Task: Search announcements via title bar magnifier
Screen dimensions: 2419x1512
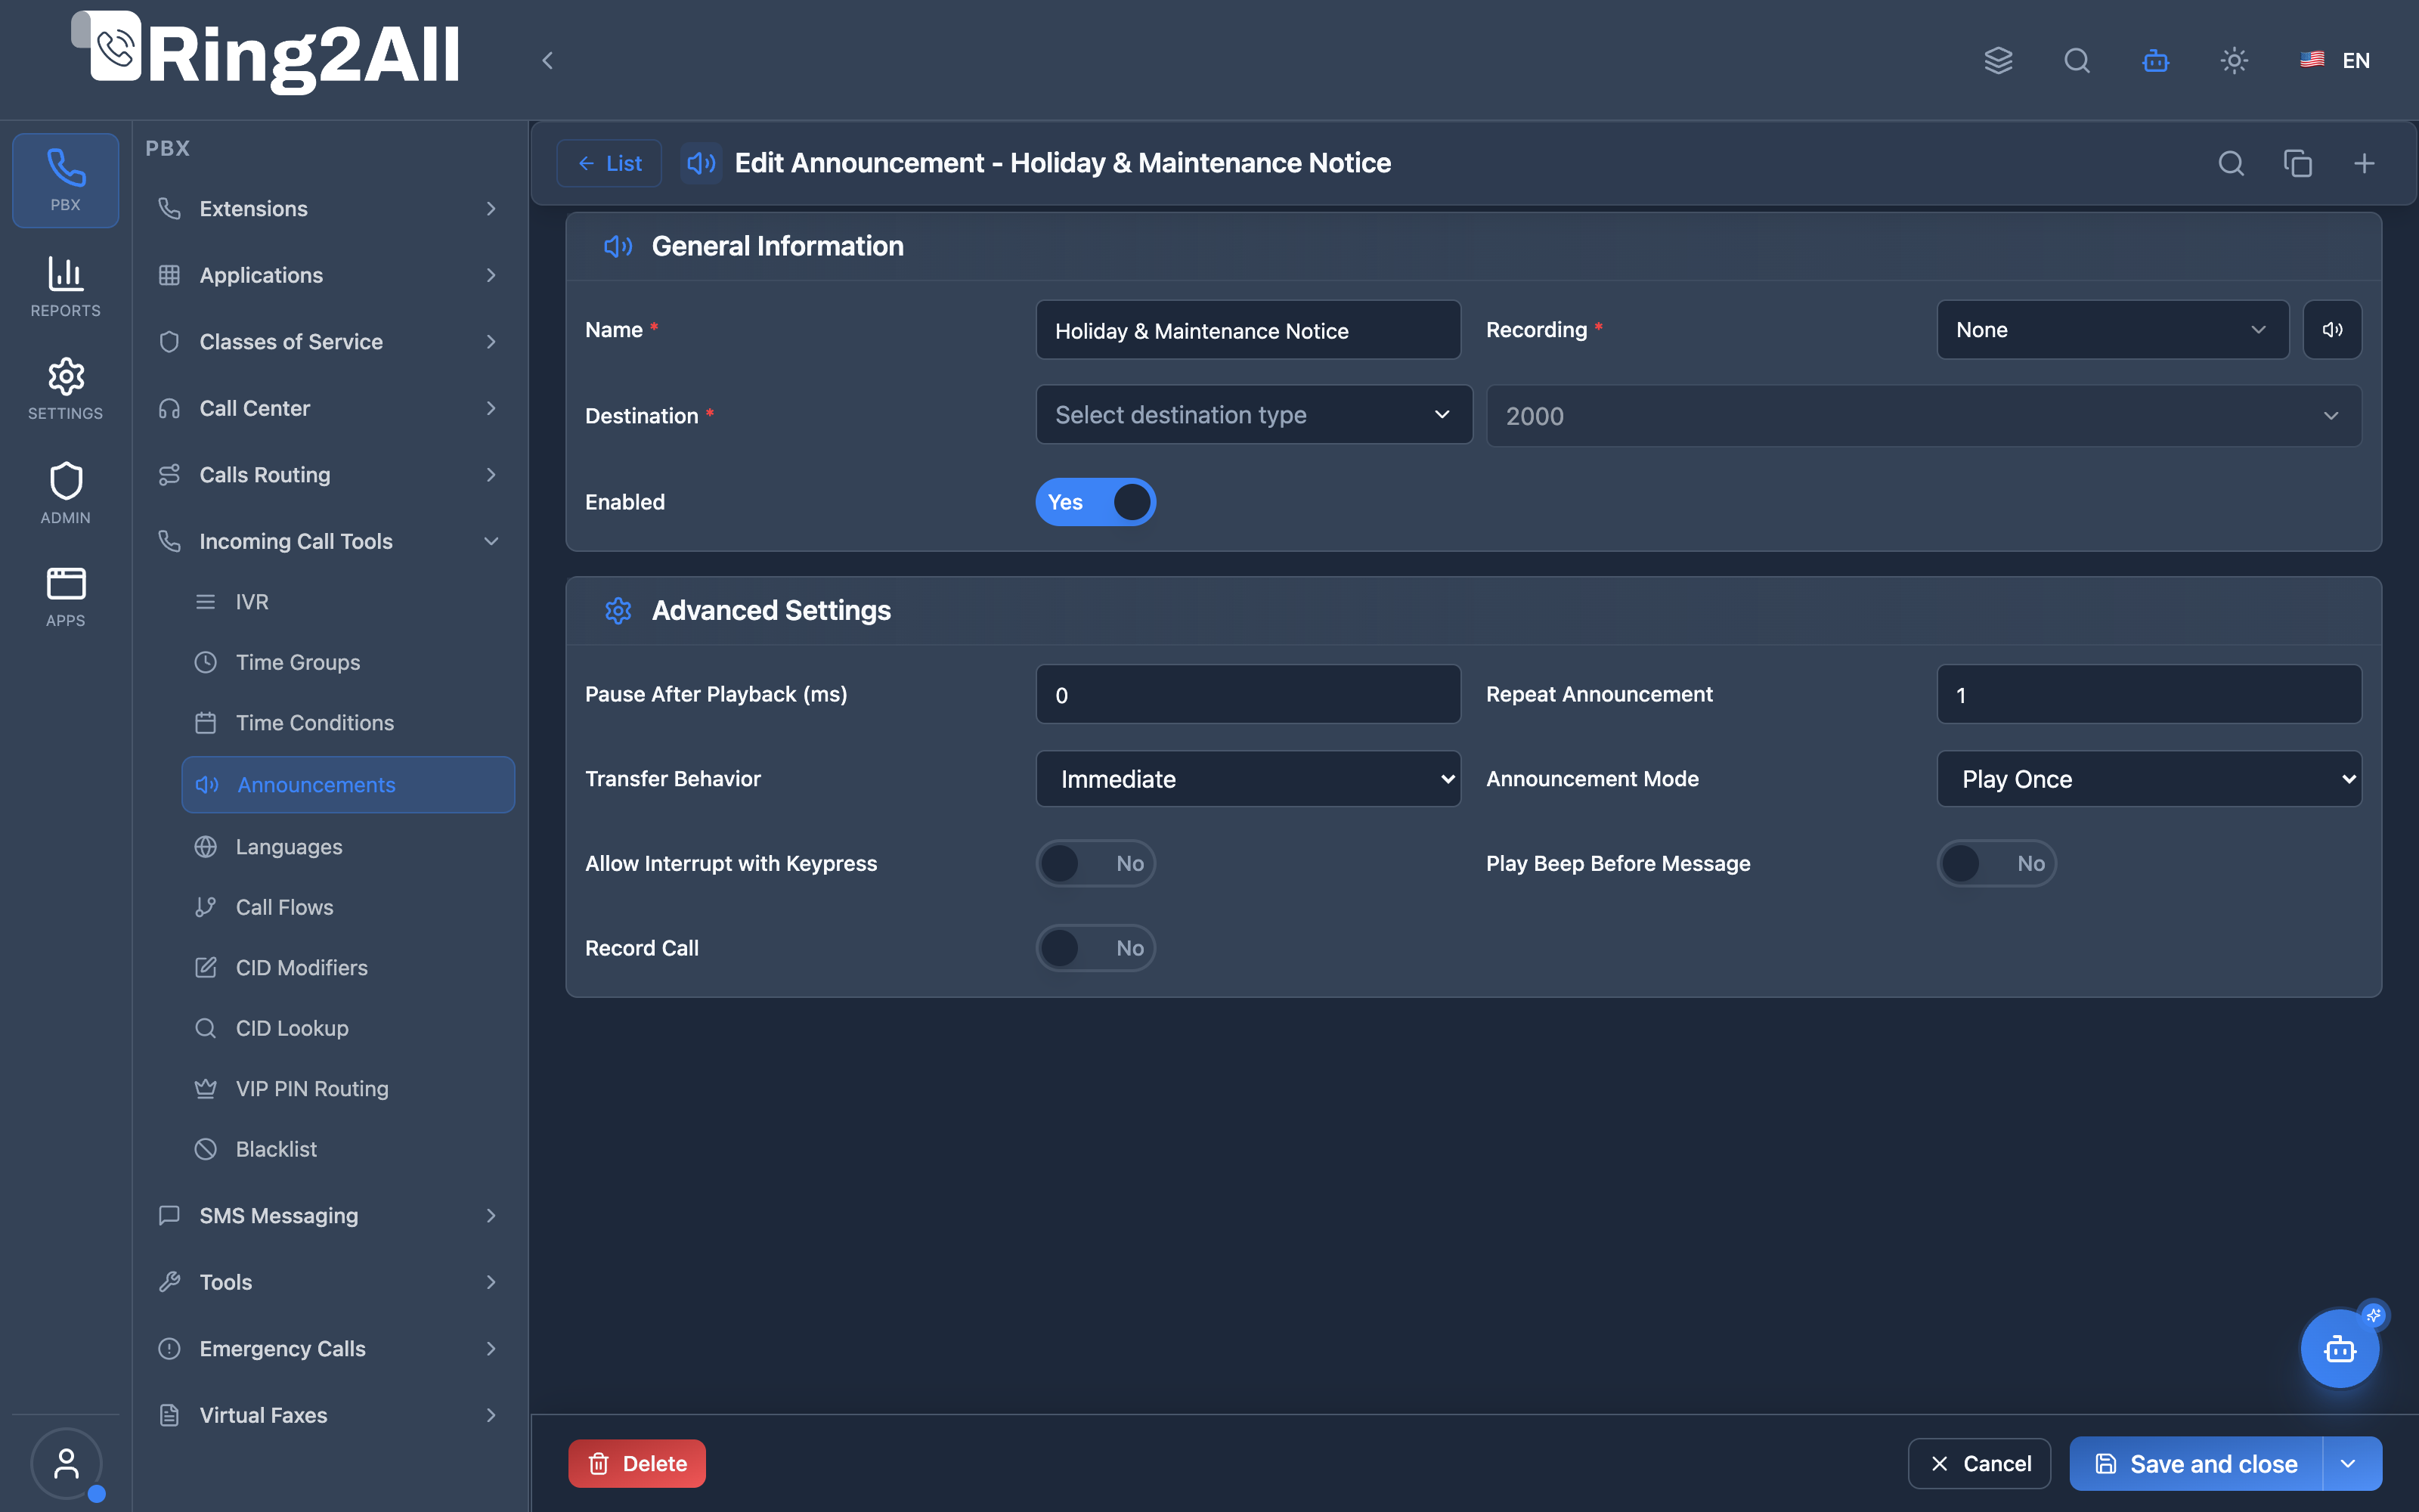Action: [x=2231, y=163]
